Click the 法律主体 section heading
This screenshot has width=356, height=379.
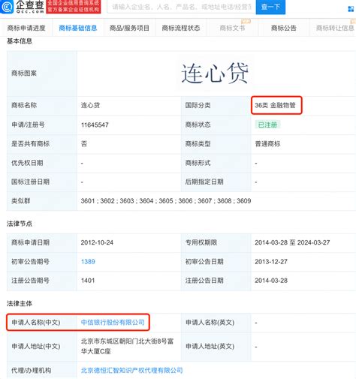[20, 303]
